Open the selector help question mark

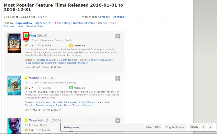(203, 127)
